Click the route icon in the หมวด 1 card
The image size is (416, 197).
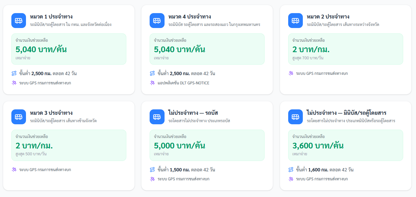[x=14, y=73]
